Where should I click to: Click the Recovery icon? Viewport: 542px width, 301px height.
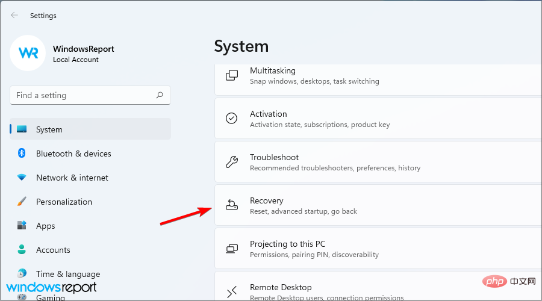coord(232,205)
